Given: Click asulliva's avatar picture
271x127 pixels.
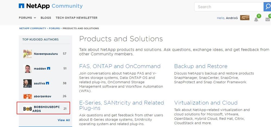Looking at the screenshot, I should click(27, 83).
